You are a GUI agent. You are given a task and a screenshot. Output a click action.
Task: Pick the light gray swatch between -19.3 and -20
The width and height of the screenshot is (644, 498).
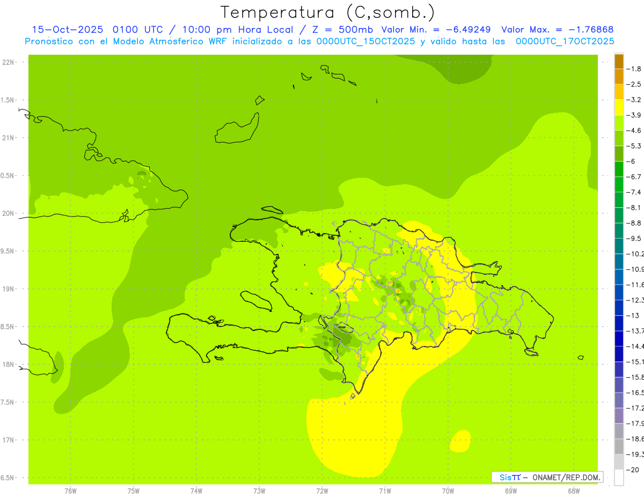(x=619, y=462)
